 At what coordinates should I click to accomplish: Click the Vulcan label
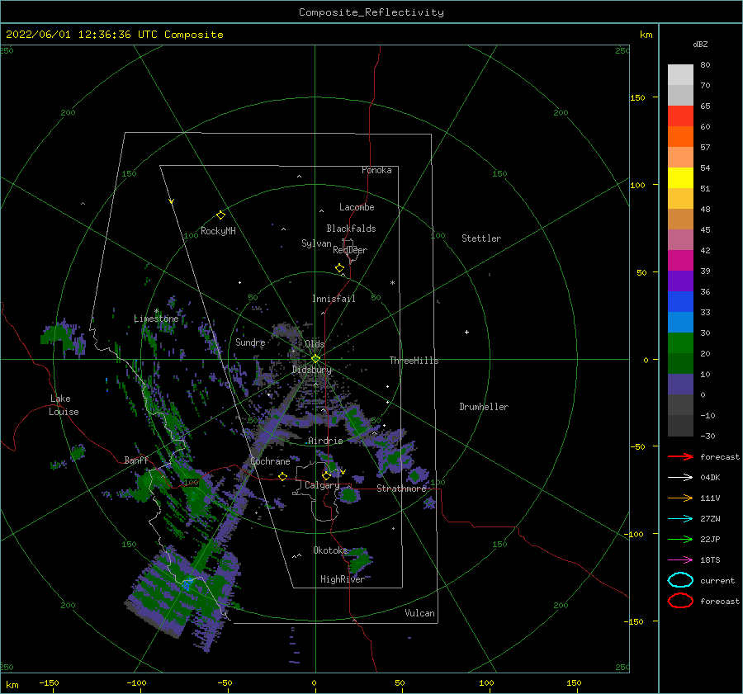(x=419, y=613)
